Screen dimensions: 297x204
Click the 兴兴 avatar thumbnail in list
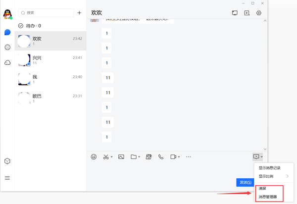click(24, 60)
